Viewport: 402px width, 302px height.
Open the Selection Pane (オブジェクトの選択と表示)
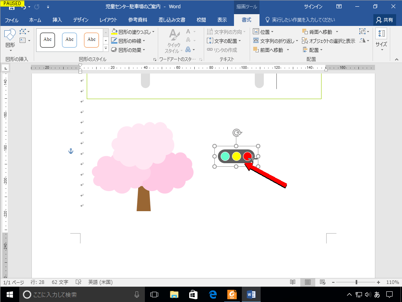coord(330,41)
